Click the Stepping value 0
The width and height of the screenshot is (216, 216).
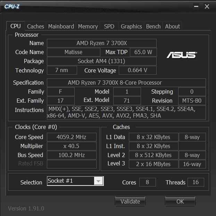tap(192, 92)
